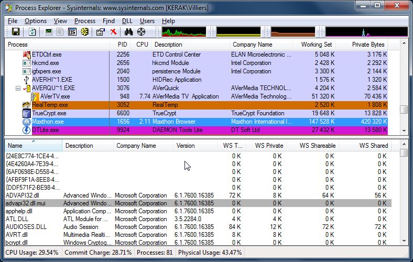Image resolution: width=413 pixels, height=262 pixels.
Task: Sort by the Working Set column header
Action: coord(316,45)
